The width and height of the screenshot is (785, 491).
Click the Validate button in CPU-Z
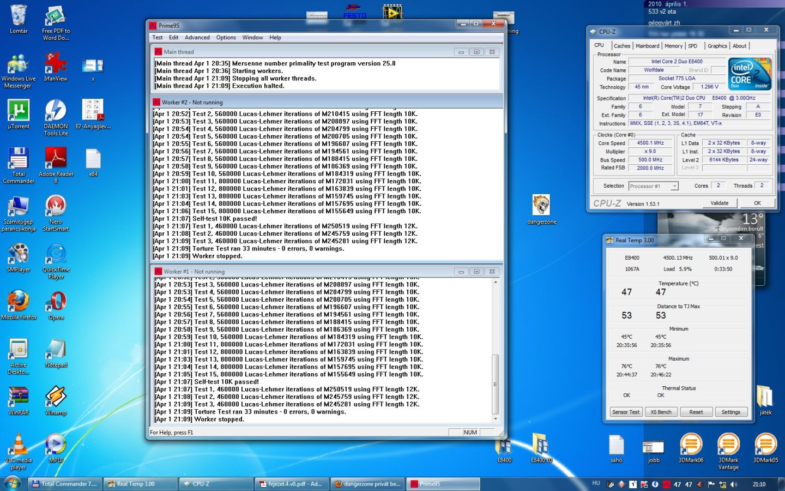720,203
